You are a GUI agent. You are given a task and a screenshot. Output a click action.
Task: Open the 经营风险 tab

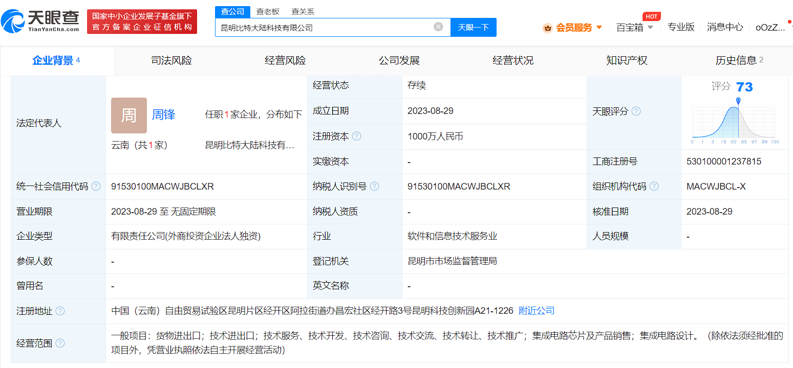coord(285,60)
